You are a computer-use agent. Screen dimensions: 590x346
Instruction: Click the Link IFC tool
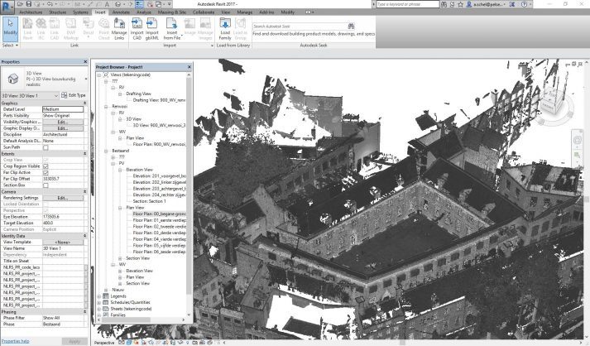[41, 29]
